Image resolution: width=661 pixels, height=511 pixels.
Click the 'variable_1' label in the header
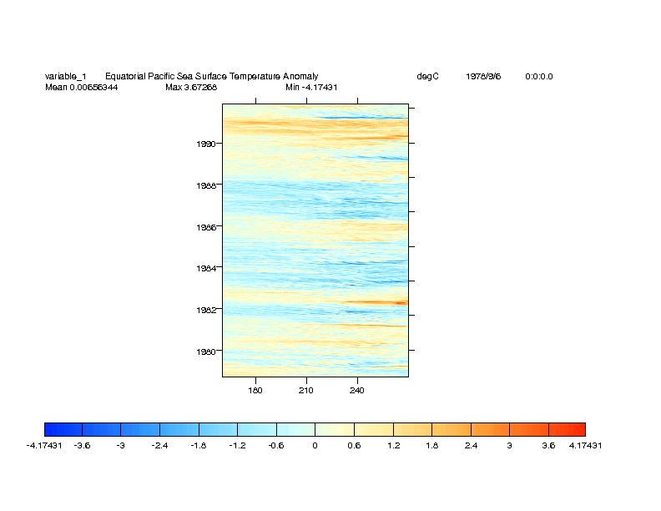(x=65, y=77)
